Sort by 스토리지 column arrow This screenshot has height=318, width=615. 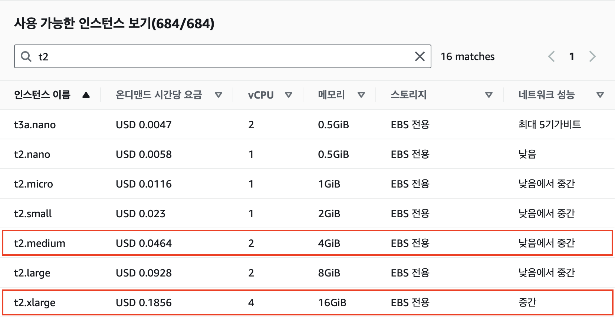pos(489,95)
